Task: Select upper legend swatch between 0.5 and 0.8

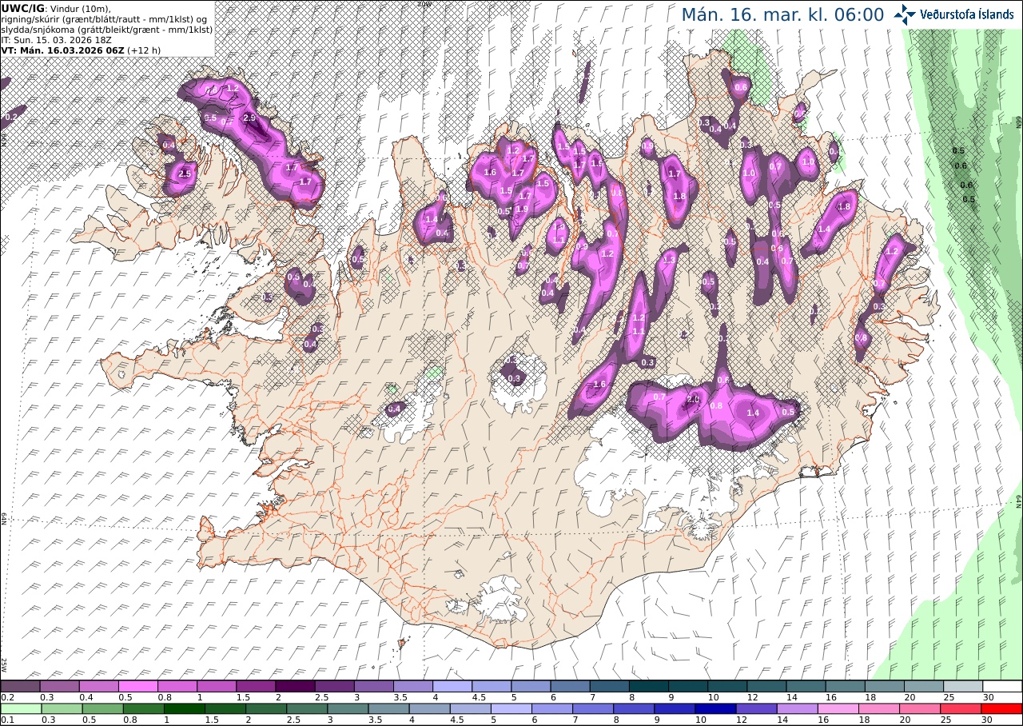Action: pos(137,686)
